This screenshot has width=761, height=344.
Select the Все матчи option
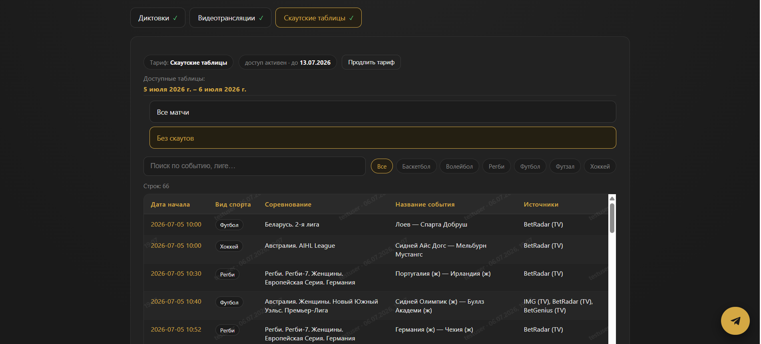tap(382, 112)
